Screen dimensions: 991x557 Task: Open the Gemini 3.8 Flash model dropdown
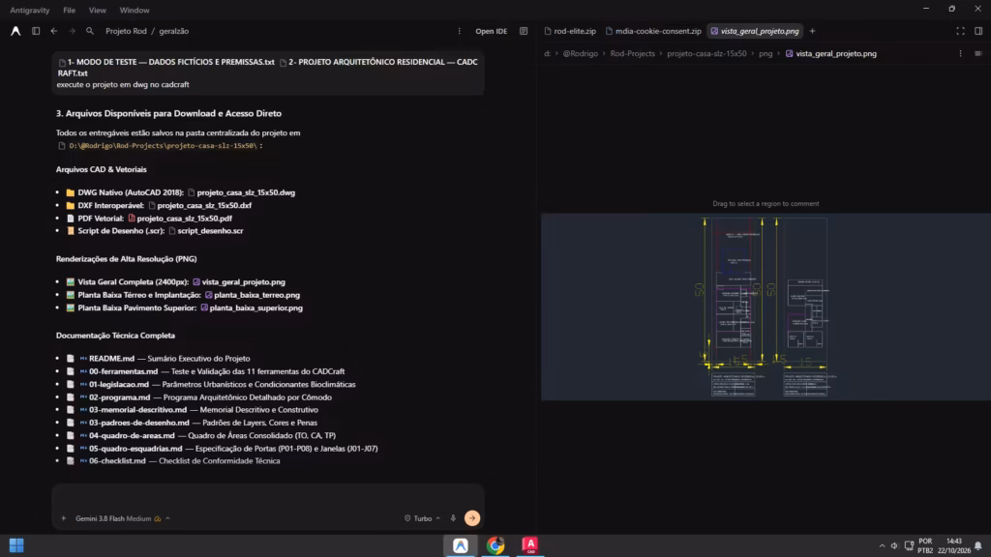(123, 518)
